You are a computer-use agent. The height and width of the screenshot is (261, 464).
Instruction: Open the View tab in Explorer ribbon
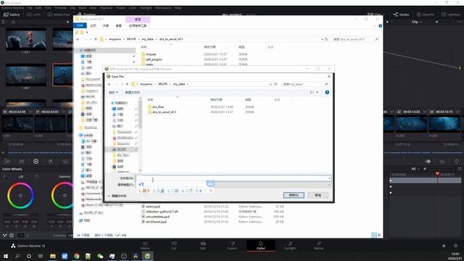coord(119,26)
